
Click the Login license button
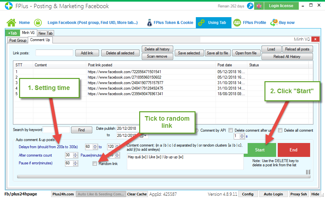click(281, 6)
